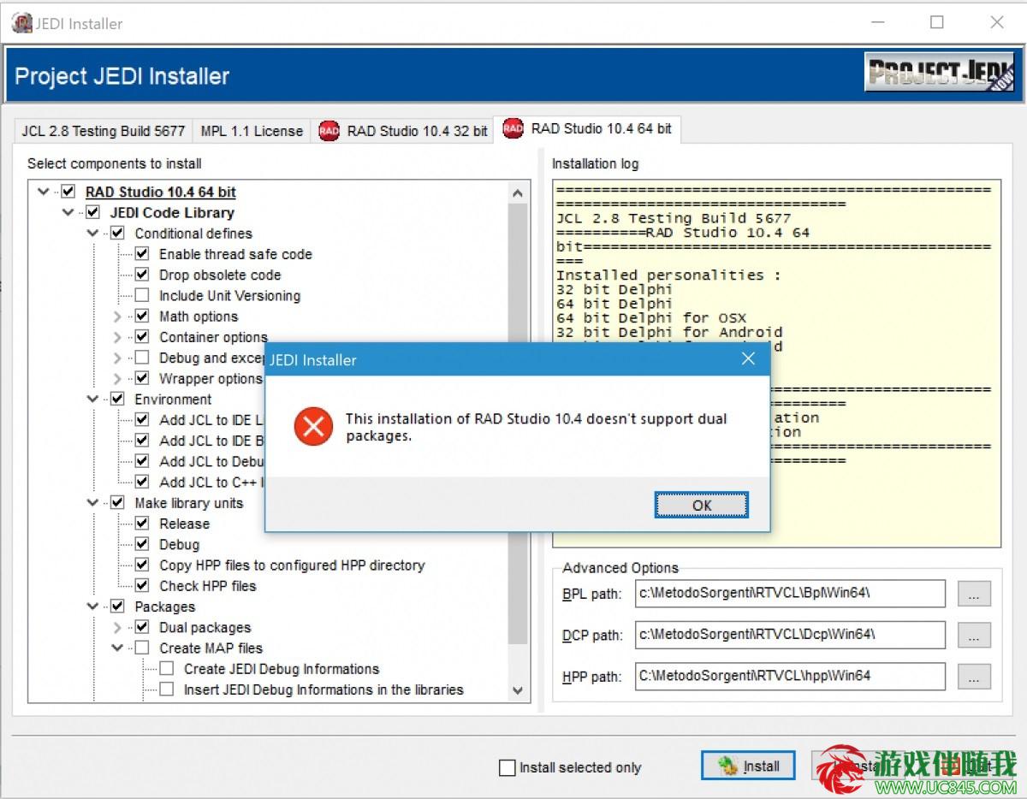Dismiss the error dialog with OK
This screenshot has height=799, width=1027.
click(x=702, y=505)
